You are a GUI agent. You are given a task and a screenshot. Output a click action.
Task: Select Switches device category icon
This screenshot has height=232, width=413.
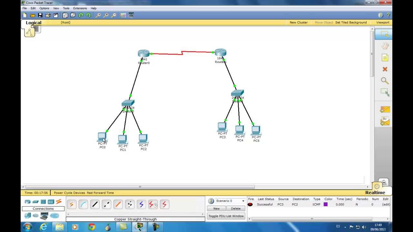pyautogui.click(x=35, y=202)
